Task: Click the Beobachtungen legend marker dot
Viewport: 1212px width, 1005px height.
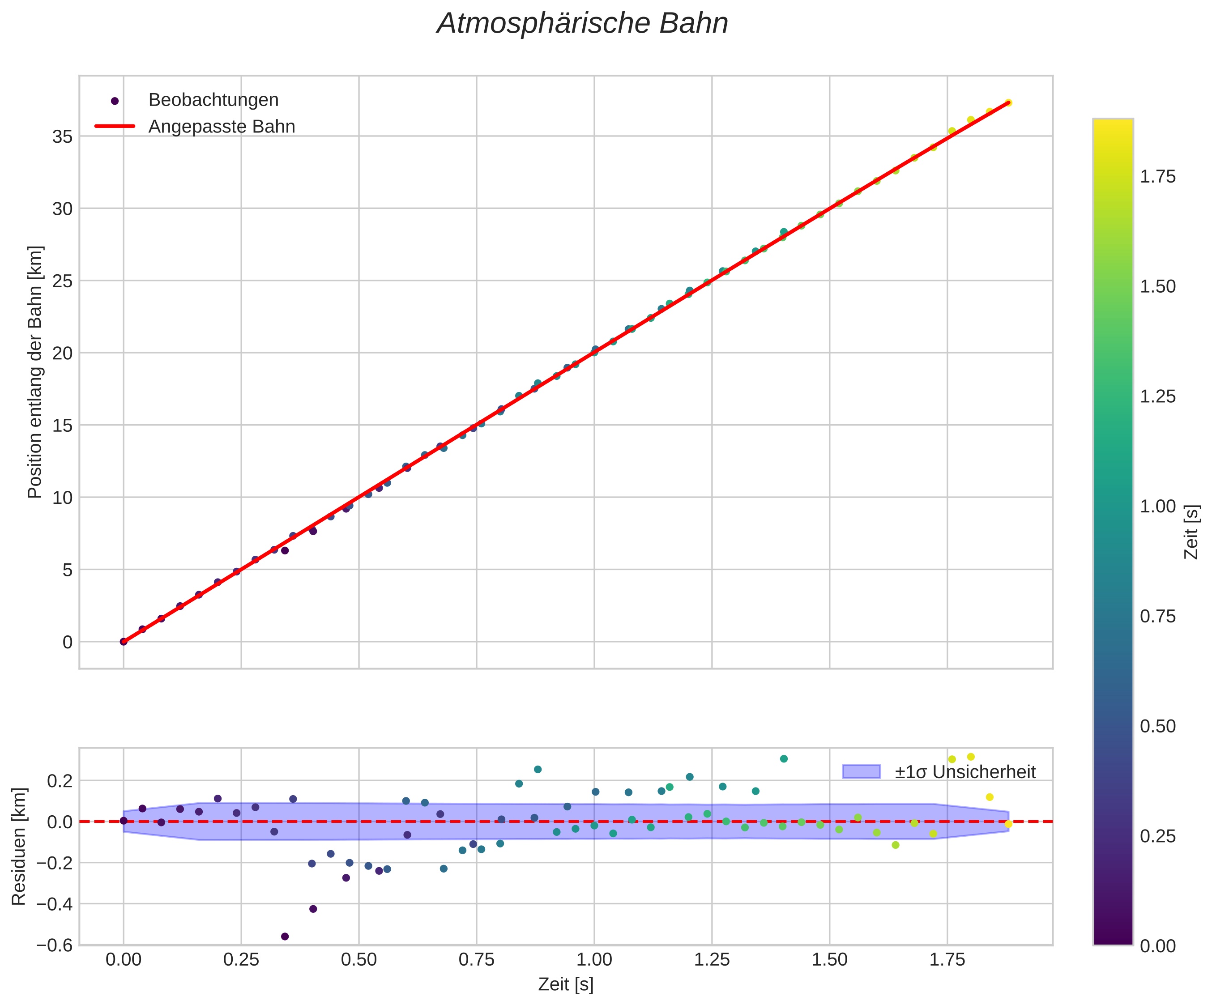Action: point(114,101)
